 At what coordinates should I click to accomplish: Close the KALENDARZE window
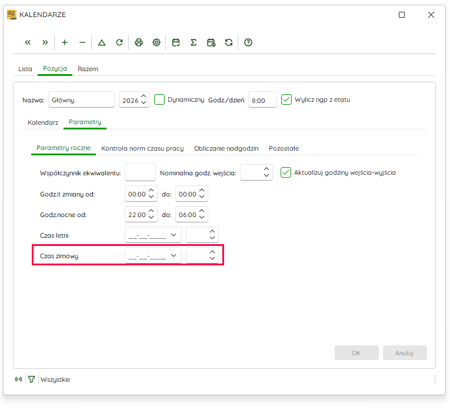pyautogui.click(x=431, y=15)
